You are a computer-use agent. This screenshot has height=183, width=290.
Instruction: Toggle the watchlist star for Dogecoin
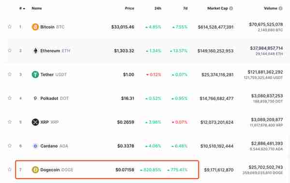point(10,169)
